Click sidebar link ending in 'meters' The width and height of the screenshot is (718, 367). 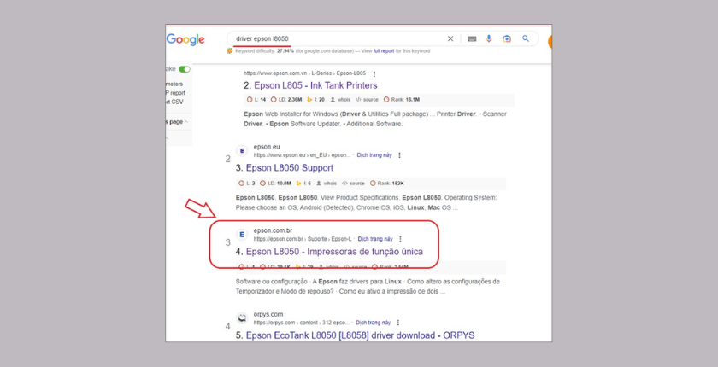pos(174,84)
